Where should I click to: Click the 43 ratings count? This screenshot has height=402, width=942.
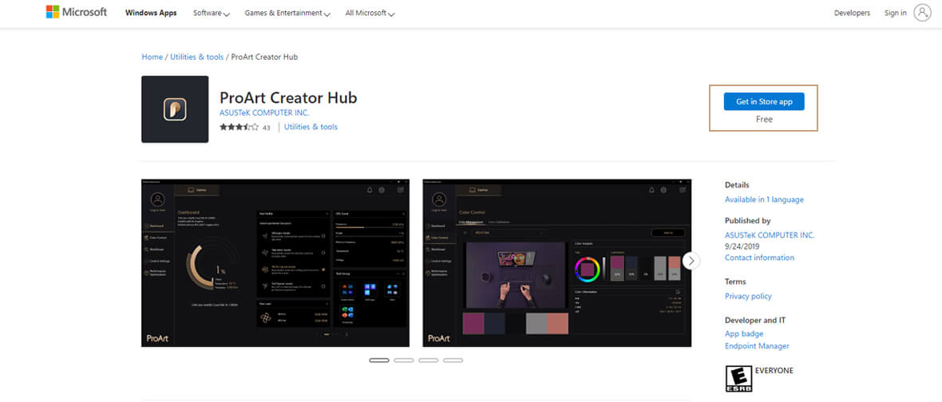pyautogui.click(x=267, y=128)
